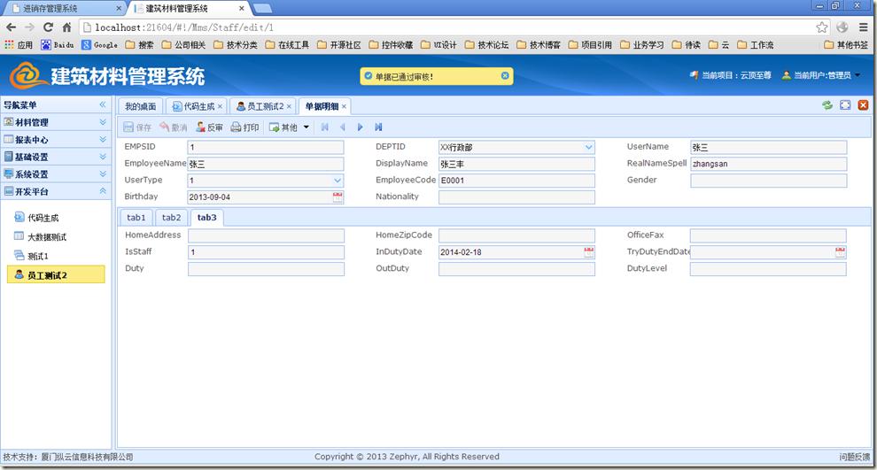Open the UserType dropdown arrow
Viewport: 877px width, 470px height.
coord(338,181)
